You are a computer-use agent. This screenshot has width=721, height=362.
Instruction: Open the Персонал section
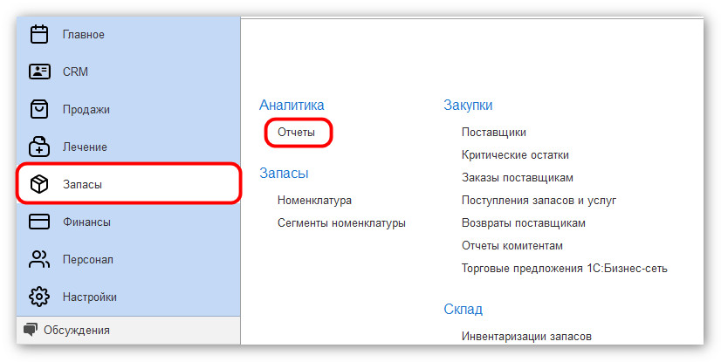128,259
